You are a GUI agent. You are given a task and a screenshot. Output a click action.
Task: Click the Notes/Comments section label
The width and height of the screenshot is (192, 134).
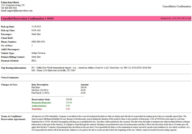10,78
